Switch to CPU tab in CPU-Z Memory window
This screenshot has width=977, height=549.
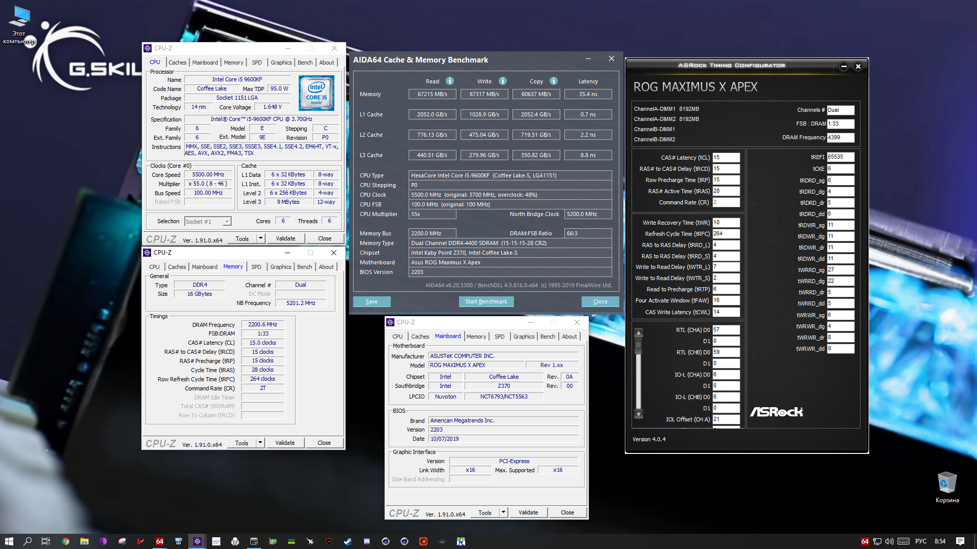pos(154,267)
